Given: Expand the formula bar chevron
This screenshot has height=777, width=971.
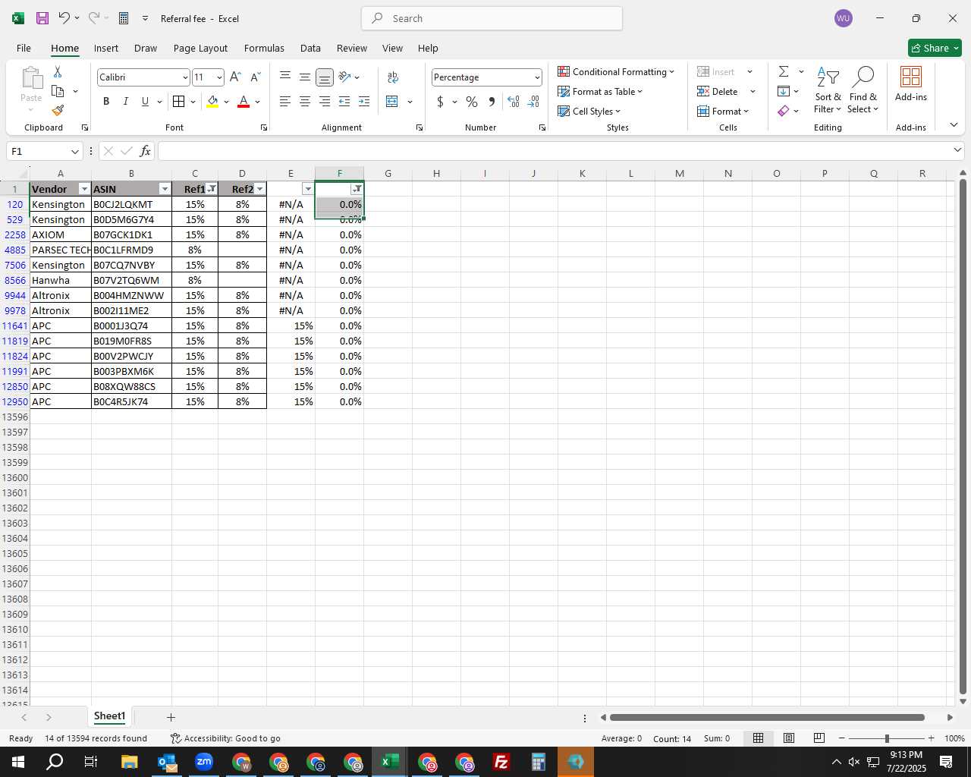Looking at the screenshot, I should click(957, 150).
